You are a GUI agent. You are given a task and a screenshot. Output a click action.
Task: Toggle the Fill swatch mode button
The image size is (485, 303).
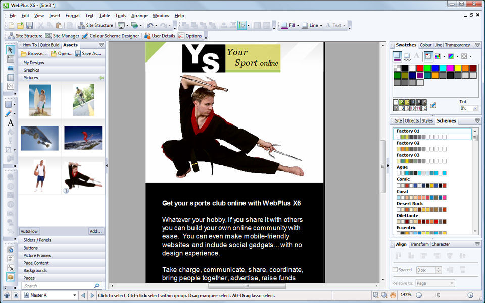(x=397, y=56)
